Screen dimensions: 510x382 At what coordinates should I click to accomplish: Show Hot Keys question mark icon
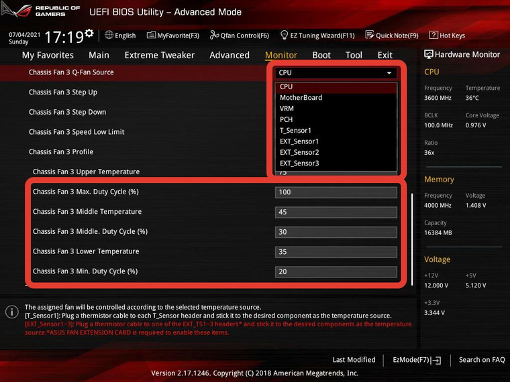[433, 35]
